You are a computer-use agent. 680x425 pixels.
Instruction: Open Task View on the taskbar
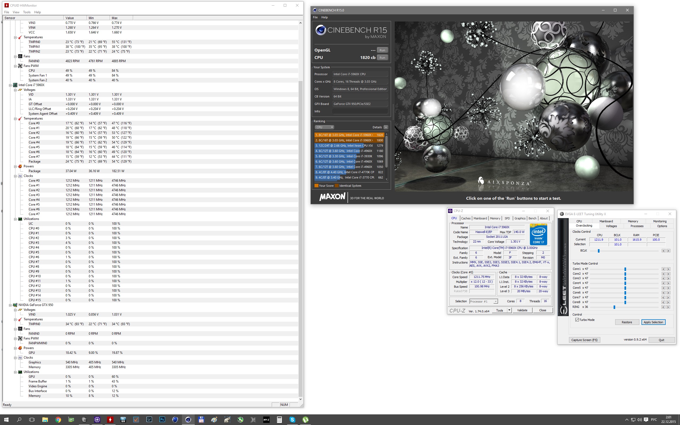point(32,420)
